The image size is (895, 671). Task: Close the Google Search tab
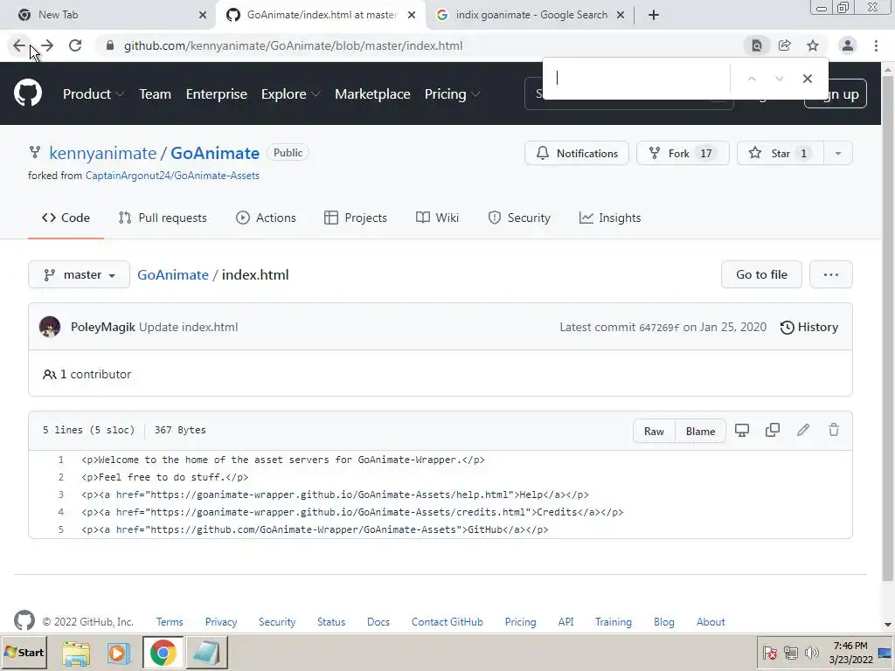coord(621,15)
